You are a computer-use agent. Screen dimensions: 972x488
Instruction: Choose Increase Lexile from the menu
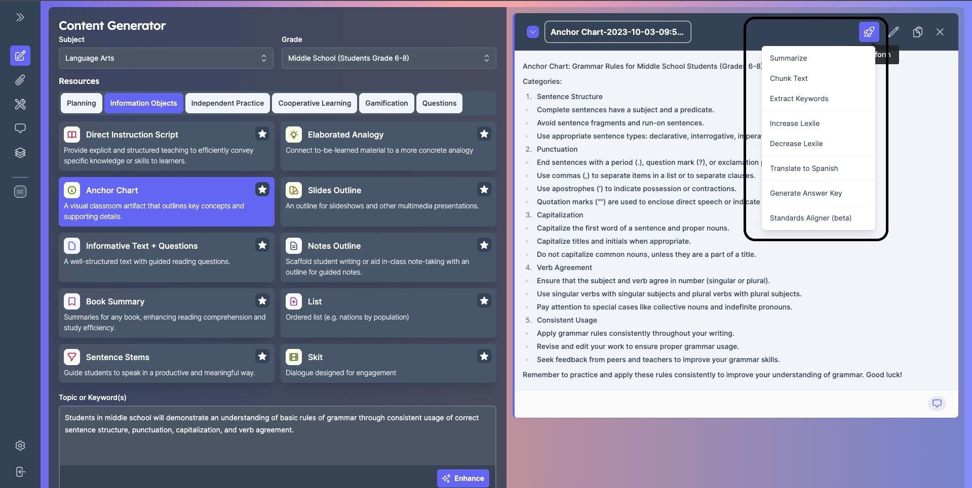(x=818, y=123)
